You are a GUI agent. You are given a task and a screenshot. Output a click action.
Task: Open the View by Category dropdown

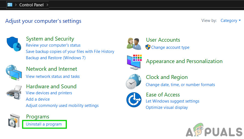click(231, 21)
